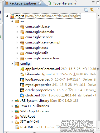Viewport: 100px width, 133px height.
Task: Expand the com.csglxt.utils package
Action: click(17, 53)
